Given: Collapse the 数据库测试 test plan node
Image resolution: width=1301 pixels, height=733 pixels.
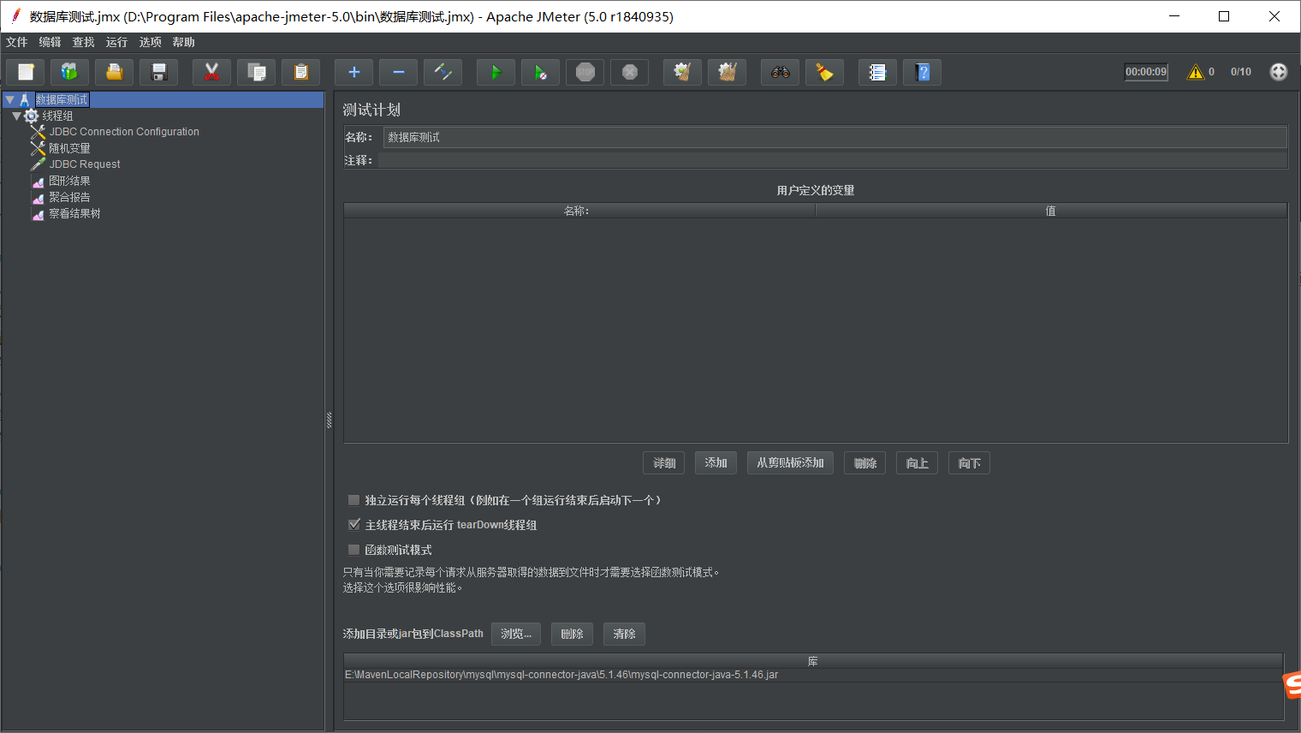Looking at the screenshot, I should pos(9,100).
